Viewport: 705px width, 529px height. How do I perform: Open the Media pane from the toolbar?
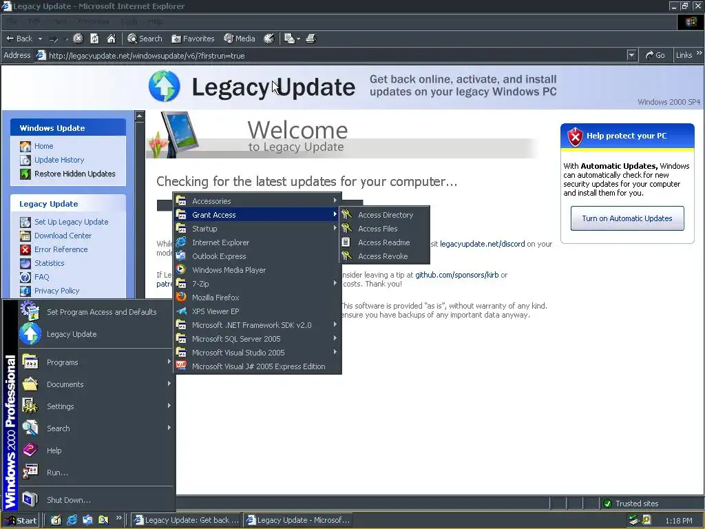pyautogui.click(x=239, y=39)
